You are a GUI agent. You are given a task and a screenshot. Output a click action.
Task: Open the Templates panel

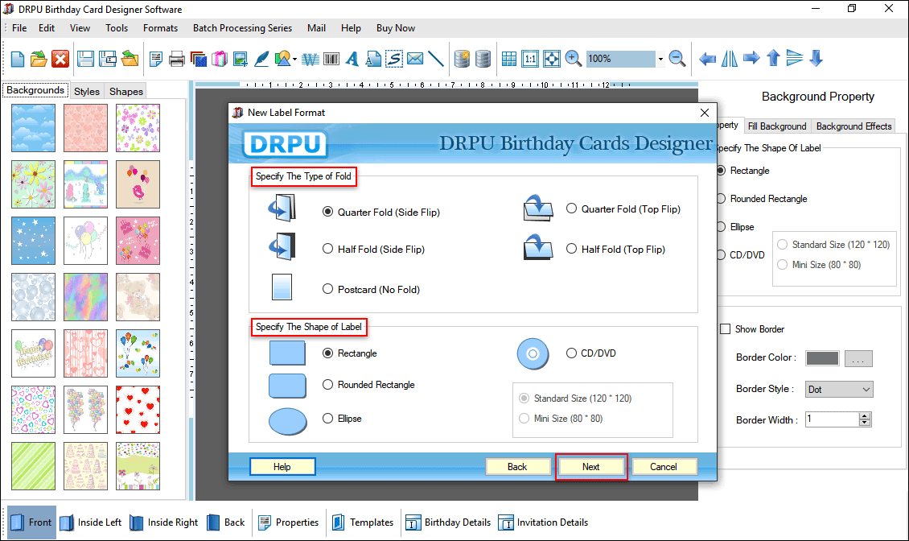[363, 522]
